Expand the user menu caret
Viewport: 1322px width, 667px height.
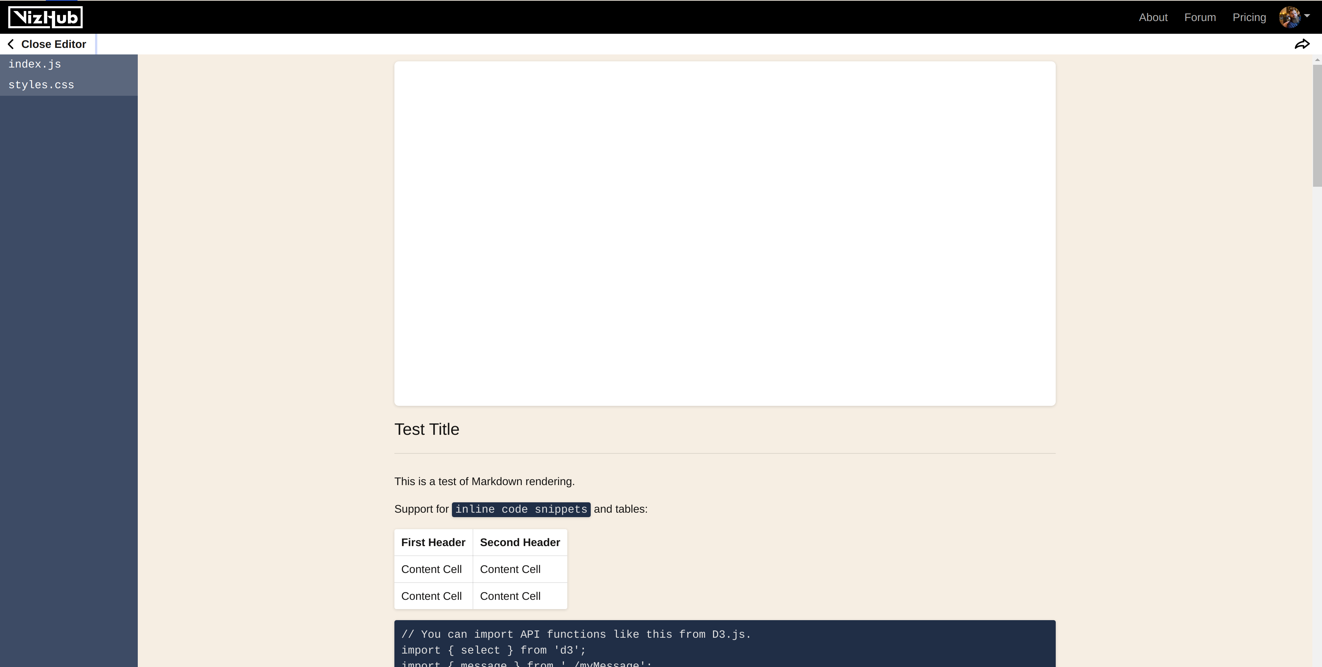point(1307,16)
